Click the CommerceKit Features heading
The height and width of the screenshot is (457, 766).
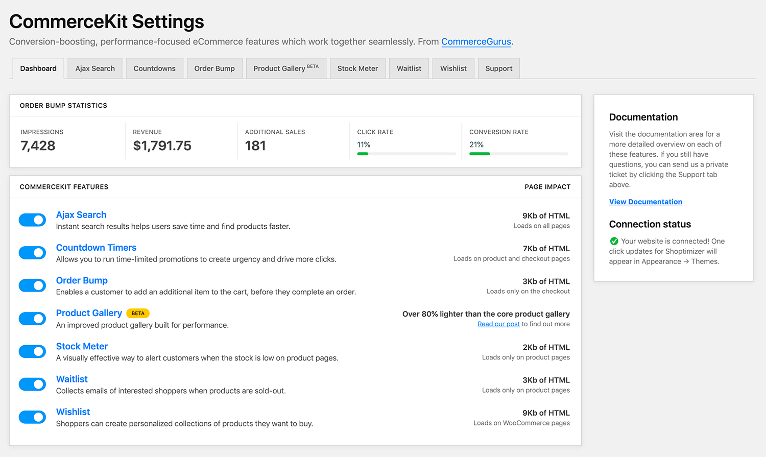[64, 187]
